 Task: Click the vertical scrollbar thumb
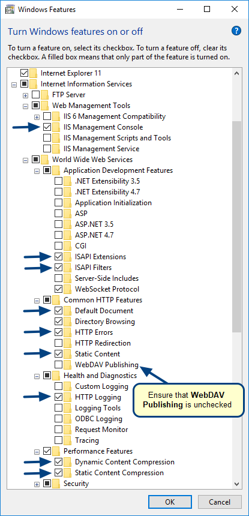pyautogui.click(x=236, y=226)
